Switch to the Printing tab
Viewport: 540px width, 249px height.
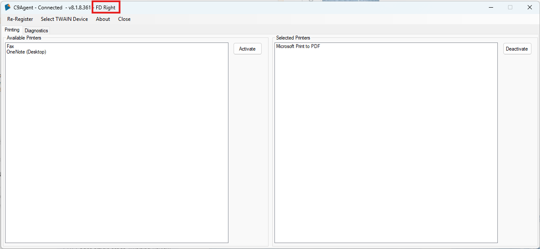point(12,30)
